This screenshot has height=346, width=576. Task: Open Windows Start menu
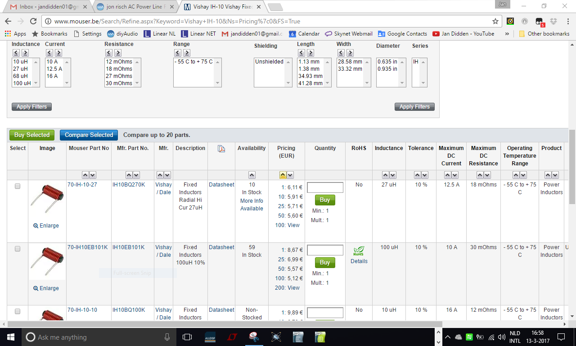(x=10, y=337)
